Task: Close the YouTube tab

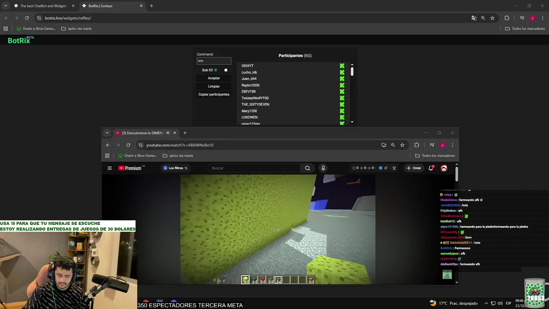Action: point(175,133)
